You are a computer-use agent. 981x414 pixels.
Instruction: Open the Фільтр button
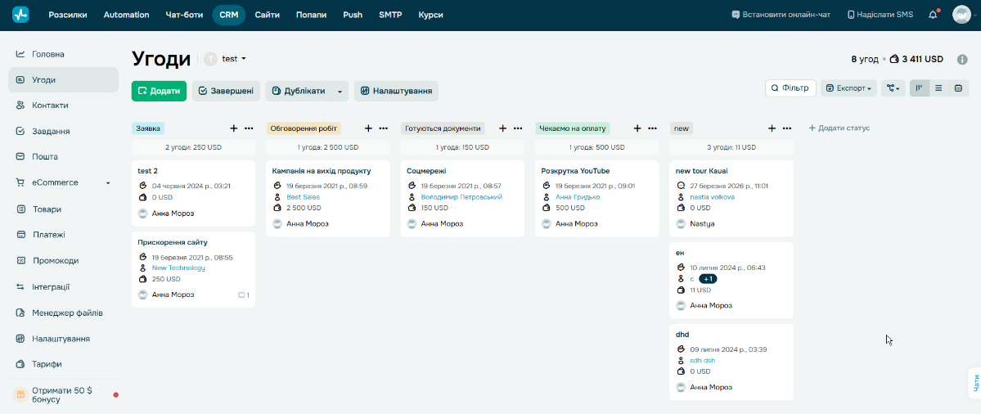click(x=791, y=89)
